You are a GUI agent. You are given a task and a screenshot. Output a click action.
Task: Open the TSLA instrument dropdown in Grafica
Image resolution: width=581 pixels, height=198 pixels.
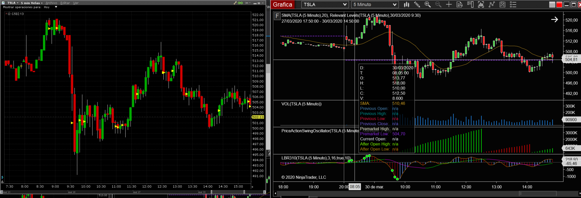click(325, 5)
